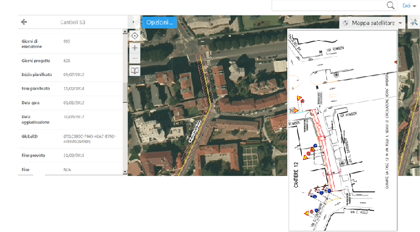Click the globe icon in basemap selector
The height and width of the screenshot is (232, 420).
[x=346, y=23]
